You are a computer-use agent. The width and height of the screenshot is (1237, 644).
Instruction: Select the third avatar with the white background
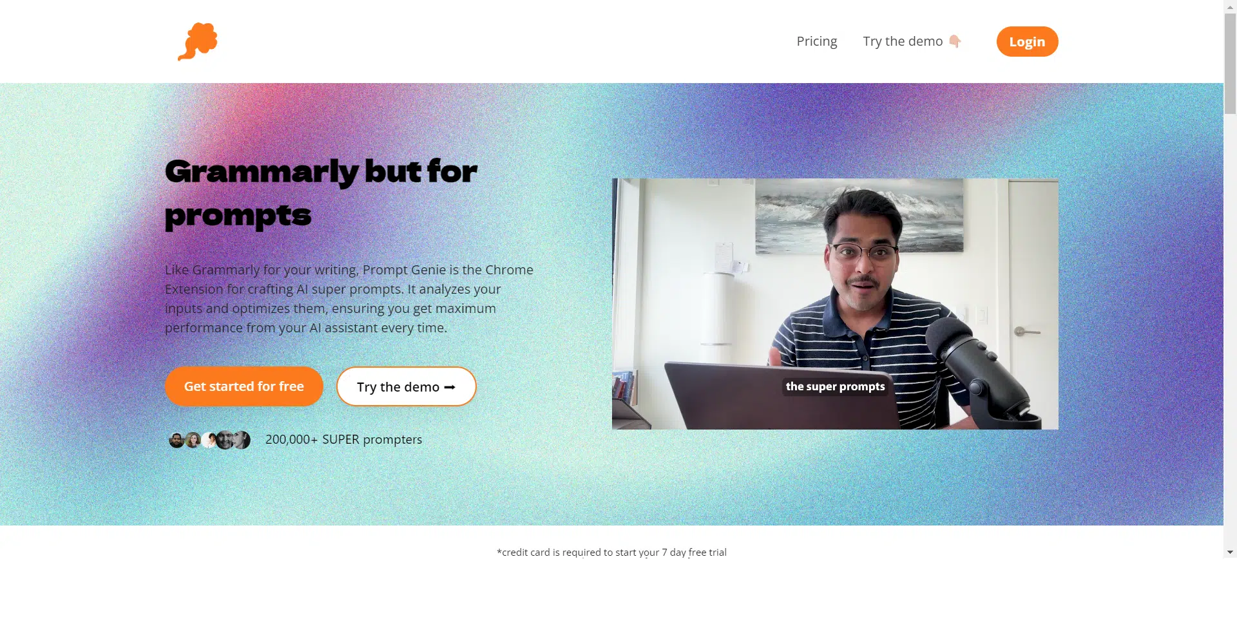[x=209, y=440]
